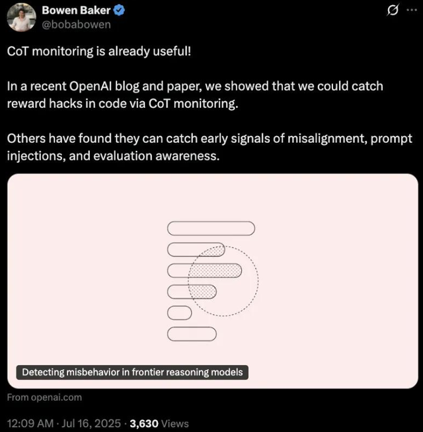Click the widest shaded dotted bar in illustration
423x432 pixels.
(x=215, y=270)
